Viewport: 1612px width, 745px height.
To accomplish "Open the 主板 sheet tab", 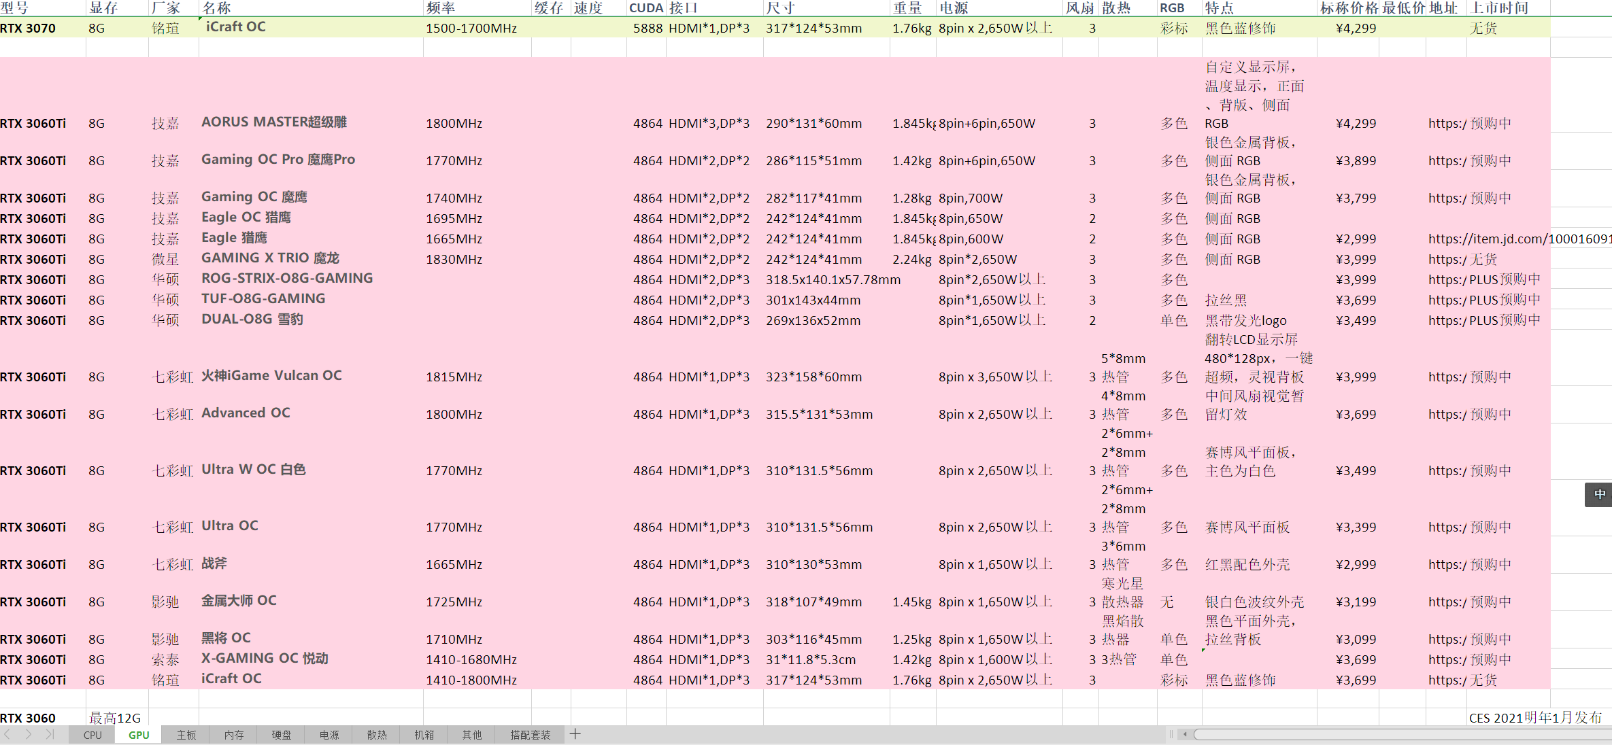I will [x=186, y=735].
